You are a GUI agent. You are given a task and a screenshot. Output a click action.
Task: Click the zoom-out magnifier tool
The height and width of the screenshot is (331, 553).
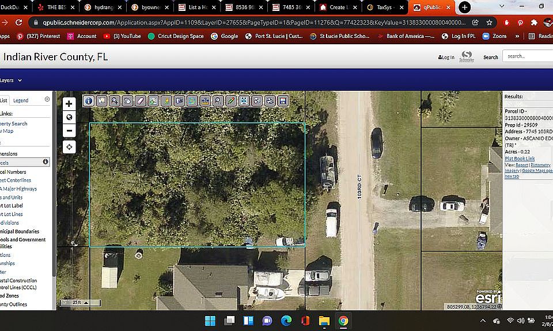[x=218, y=101]
